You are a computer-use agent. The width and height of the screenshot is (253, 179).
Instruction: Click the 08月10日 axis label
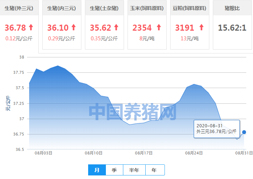[93, 153]
